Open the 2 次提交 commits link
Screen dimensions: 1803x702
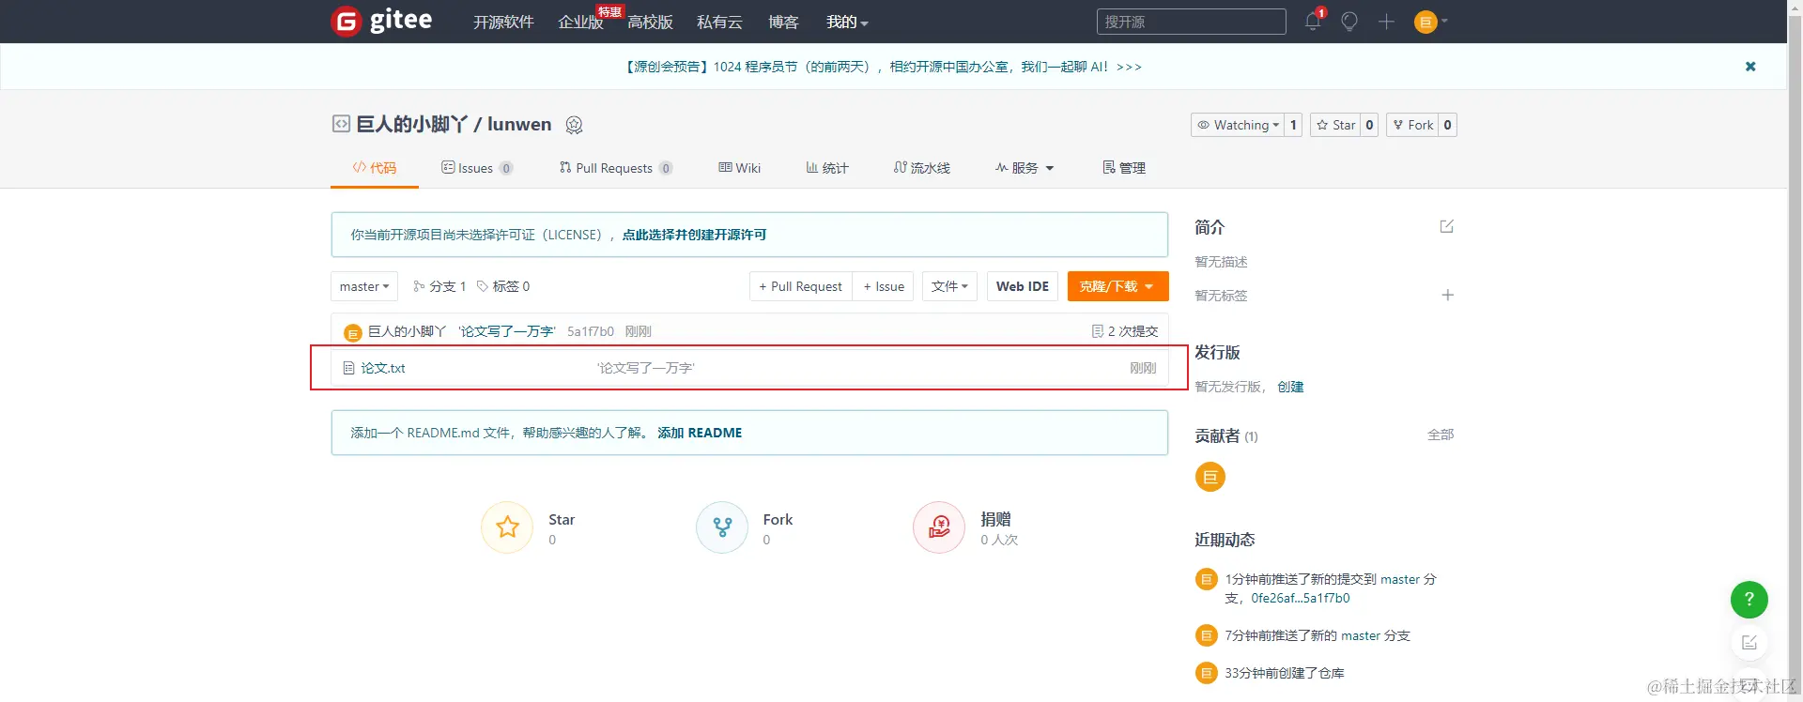tap(1125, 331)
